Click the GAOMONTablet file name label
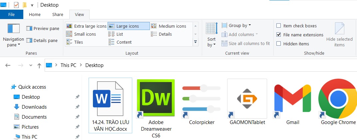This screenshot has height=140, width=357. click(247, 122)
